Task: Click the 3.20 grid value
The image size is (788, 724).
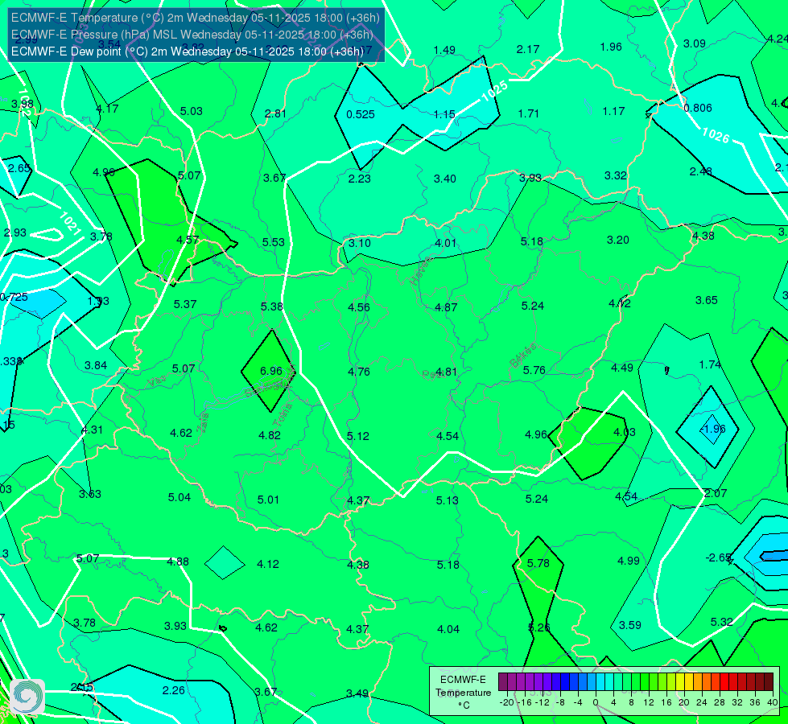Action: [617, 240]
